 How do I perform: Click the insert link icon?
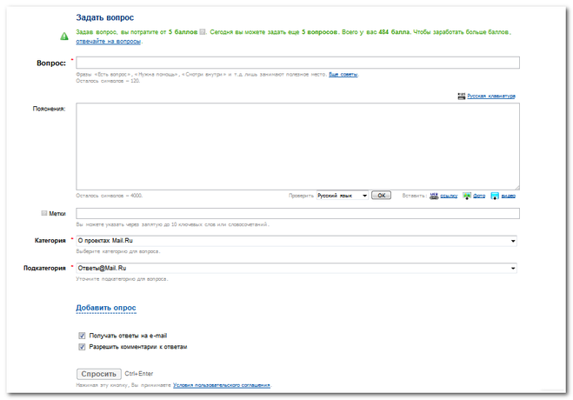(x=435, y=196)
